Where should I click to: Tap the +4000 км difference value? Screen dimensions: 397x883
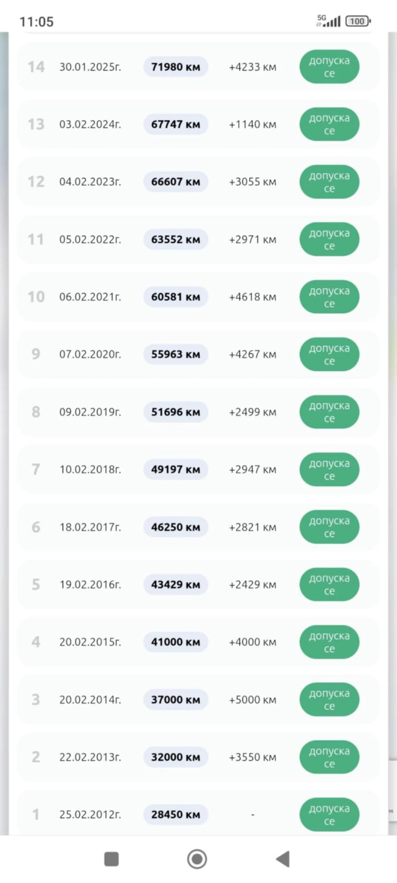point(253,642)
